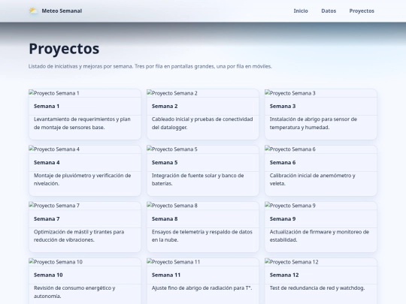Click the Ajuste fino de abrigo text
The height and width of the screenshot is (304, 406).
202,288
